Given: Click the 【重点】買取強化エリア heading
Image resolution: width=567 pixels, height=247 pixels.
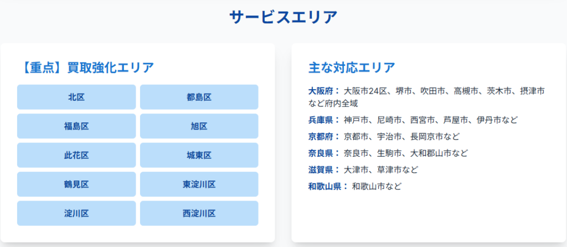Looking at the screenshot, I should coord(85,68).
